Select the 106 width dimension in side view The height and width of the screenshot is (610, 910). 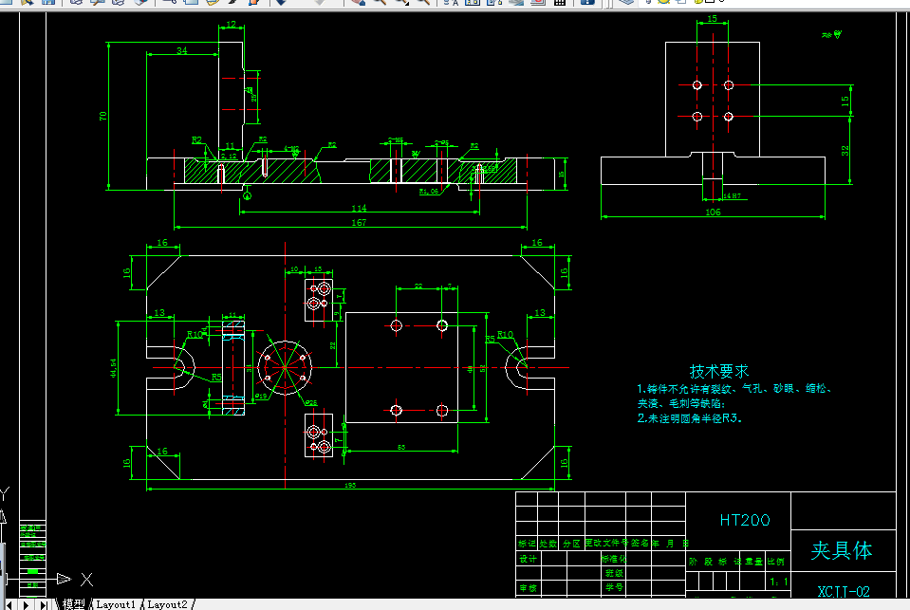713,212
